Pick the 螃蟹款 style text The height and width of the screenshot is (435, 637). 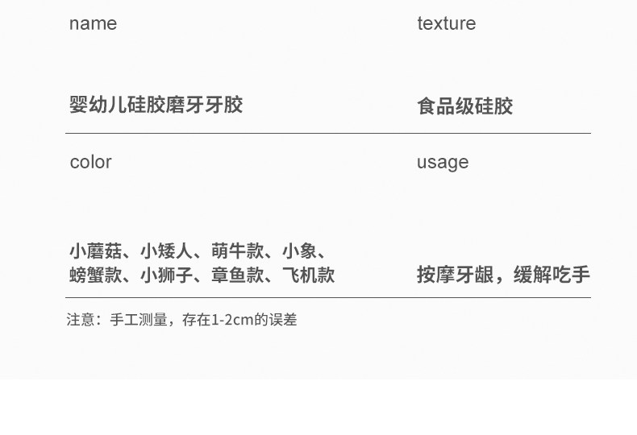click(x=95, y=275)
